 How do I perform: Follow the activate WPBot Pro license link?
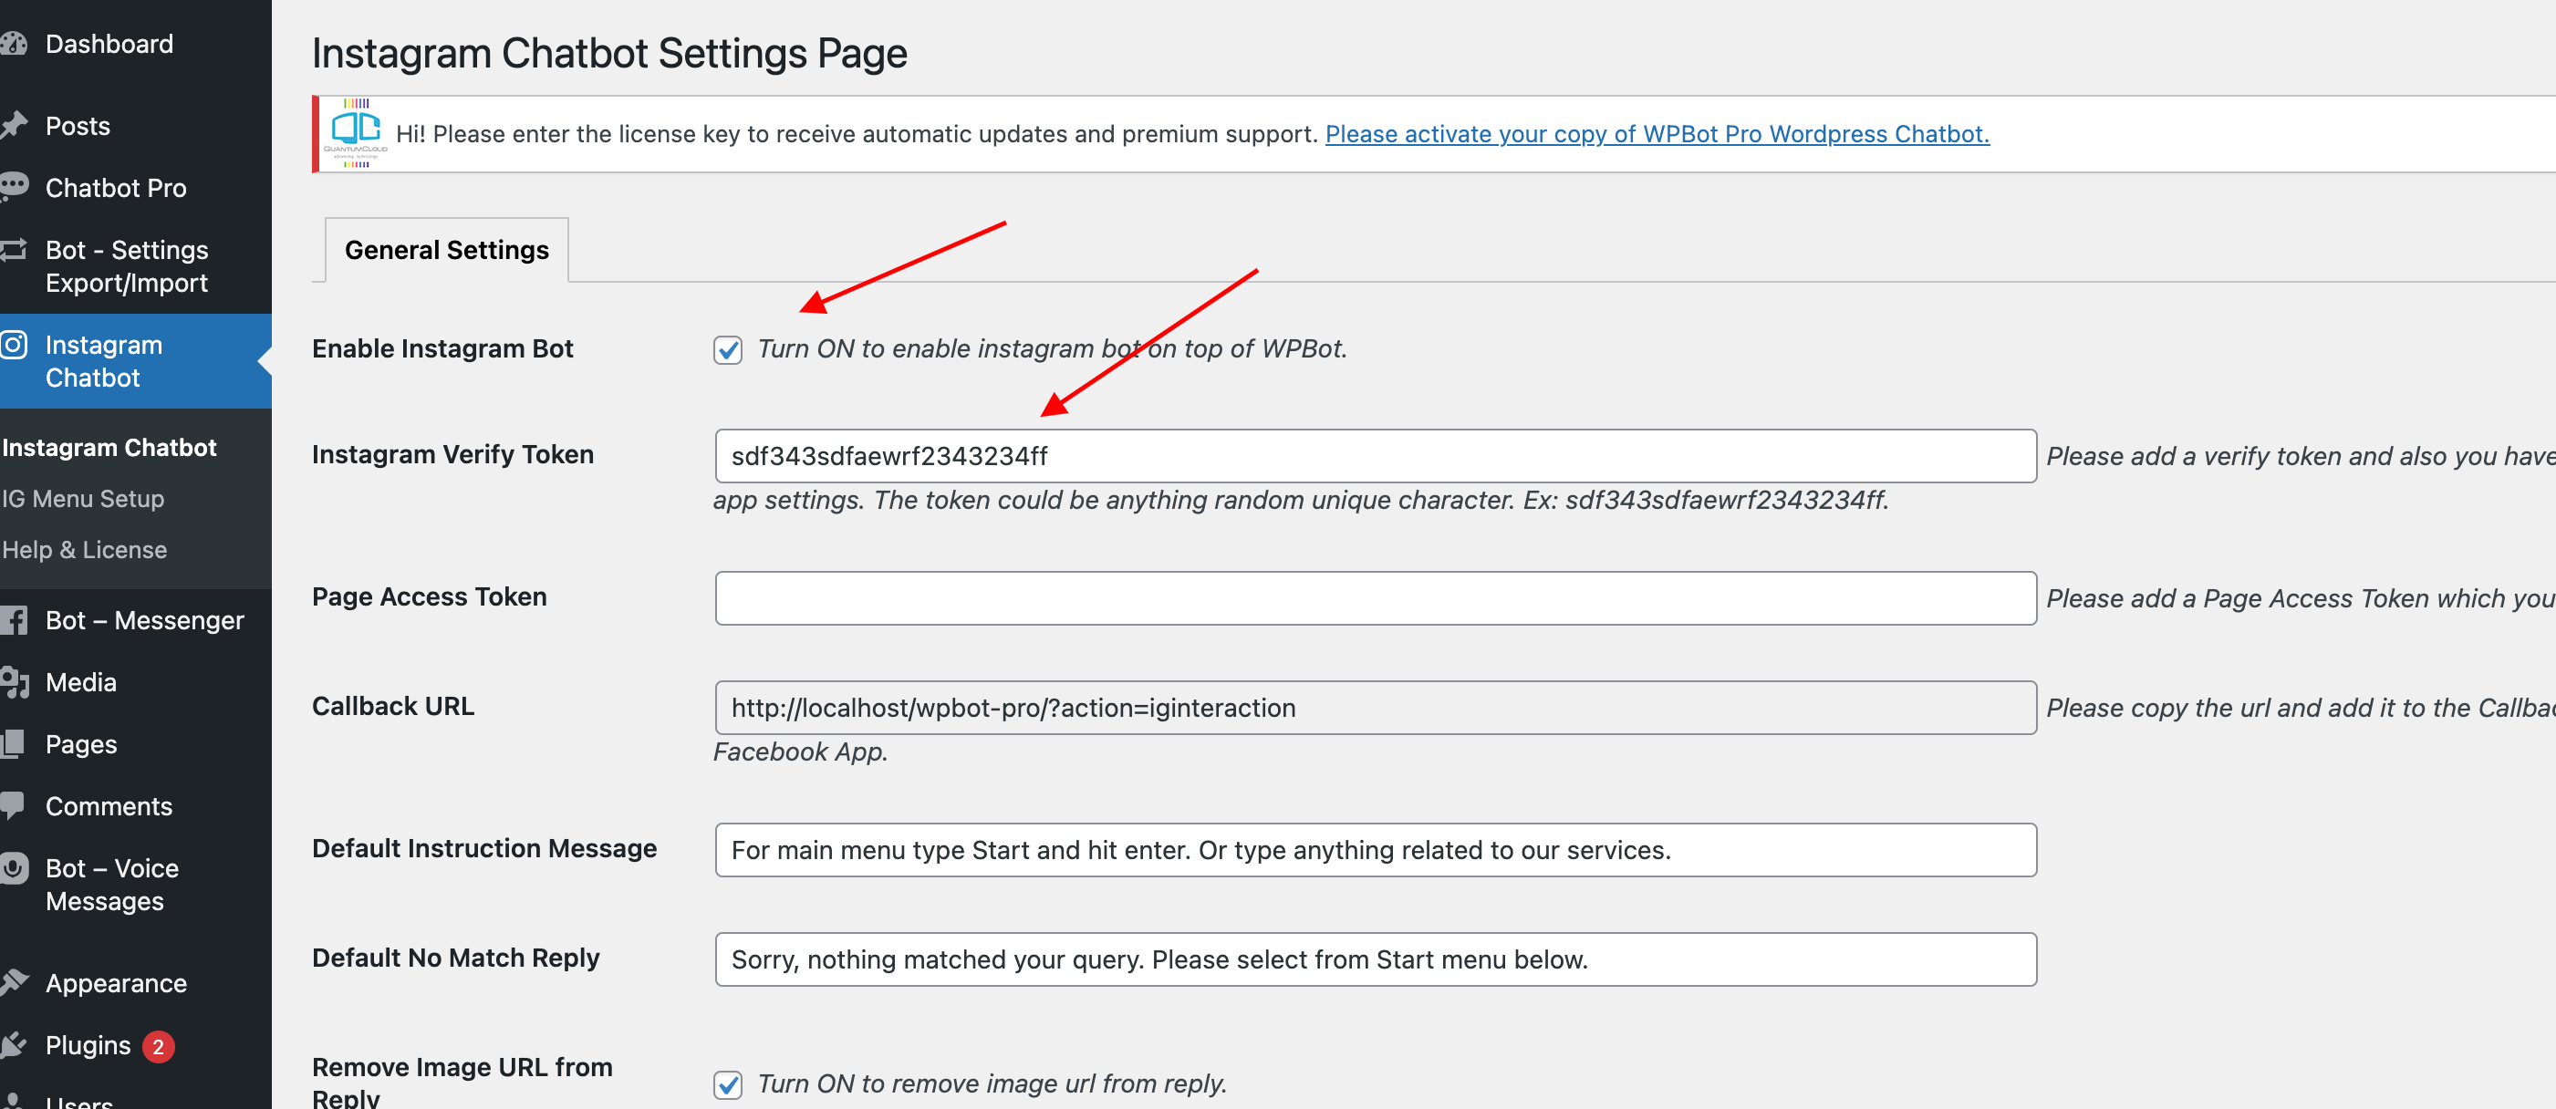click(1657, 134)
